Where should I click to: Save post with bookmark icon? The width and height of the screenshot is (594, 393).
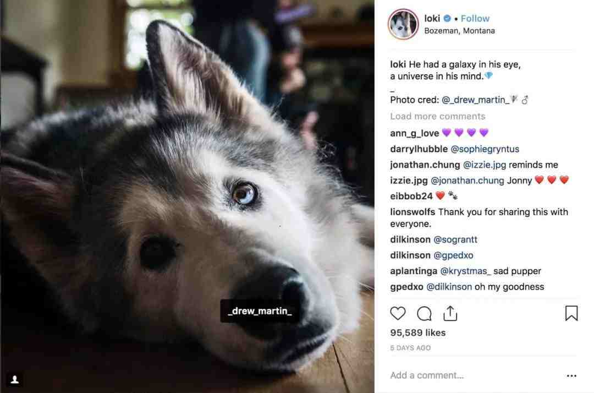pos(571,313)
